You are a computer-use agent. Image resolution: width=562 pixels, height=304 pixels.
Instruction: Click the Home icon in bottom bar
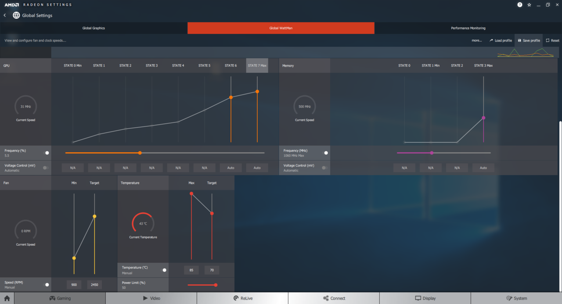click(7, 298)
